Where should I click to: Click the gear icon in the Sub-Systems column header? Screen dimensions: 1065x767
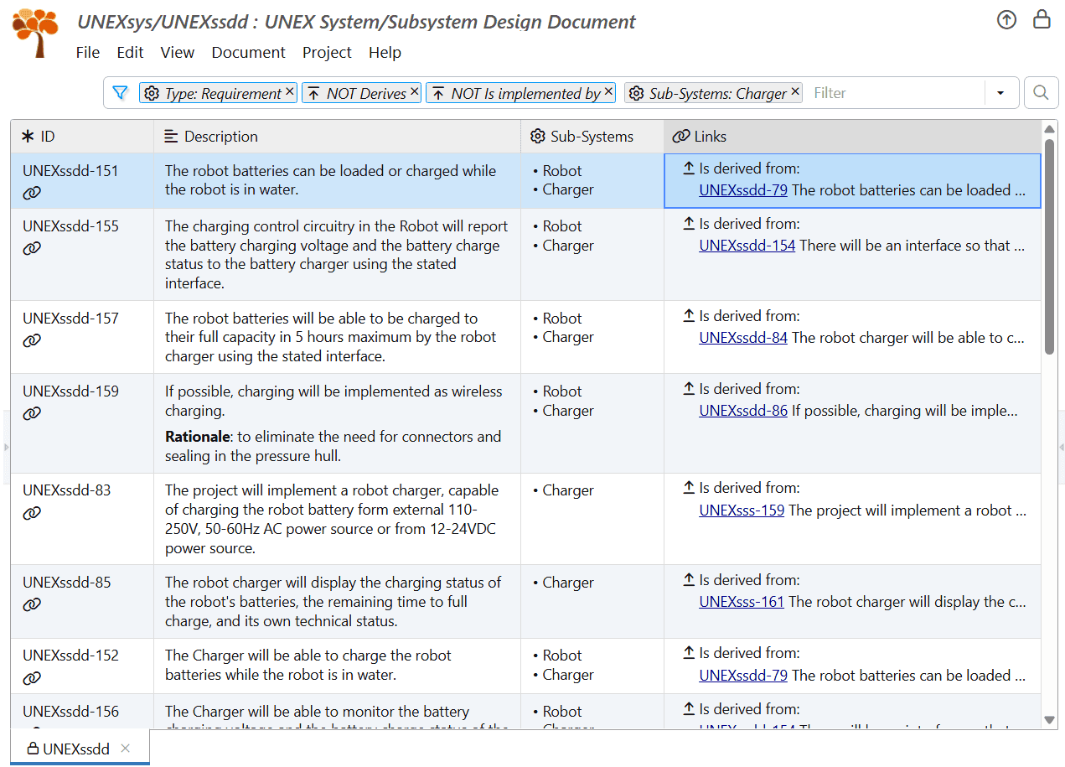point(537,136)
